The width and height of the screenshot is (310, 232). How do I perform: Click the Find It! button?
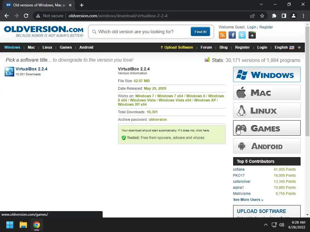coord(200,31)
